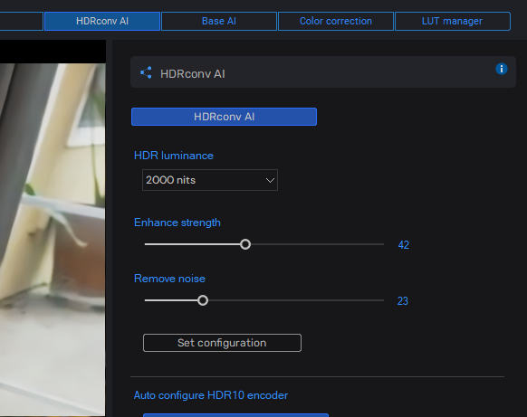Click the Set configuration button

pyautogui.click(x=222, y=343)
